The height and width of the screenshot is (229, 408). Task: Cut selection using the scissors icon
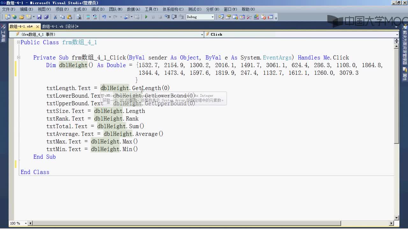pyautogui.click(x=55, y=17)
